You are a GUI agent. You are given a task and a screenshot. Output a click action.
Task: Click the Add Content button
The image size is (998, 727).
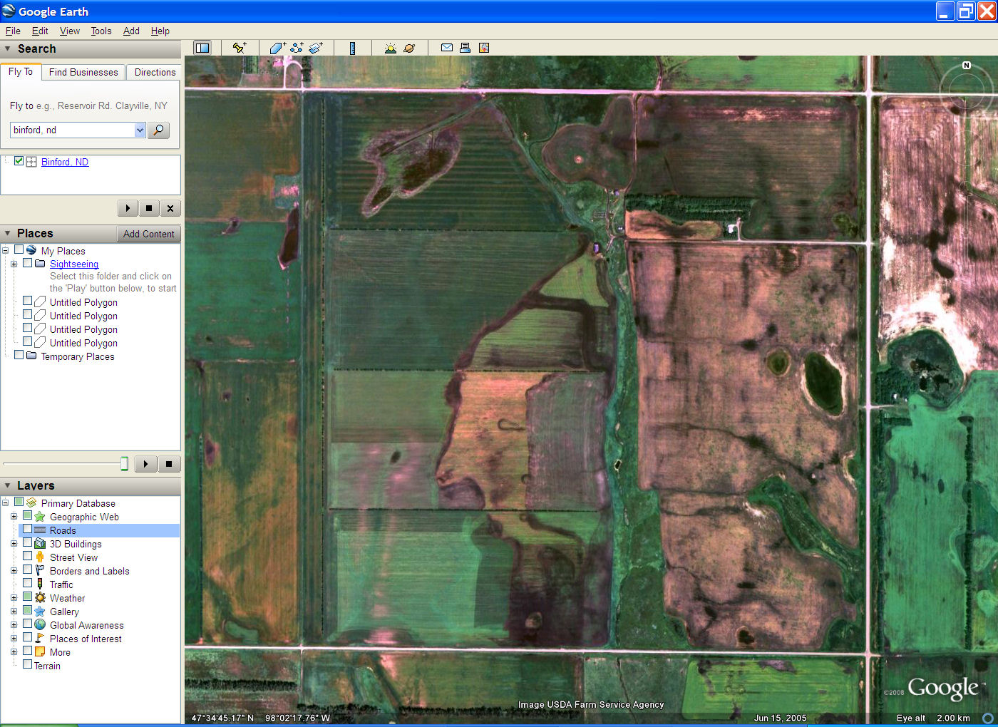[148, 234]
